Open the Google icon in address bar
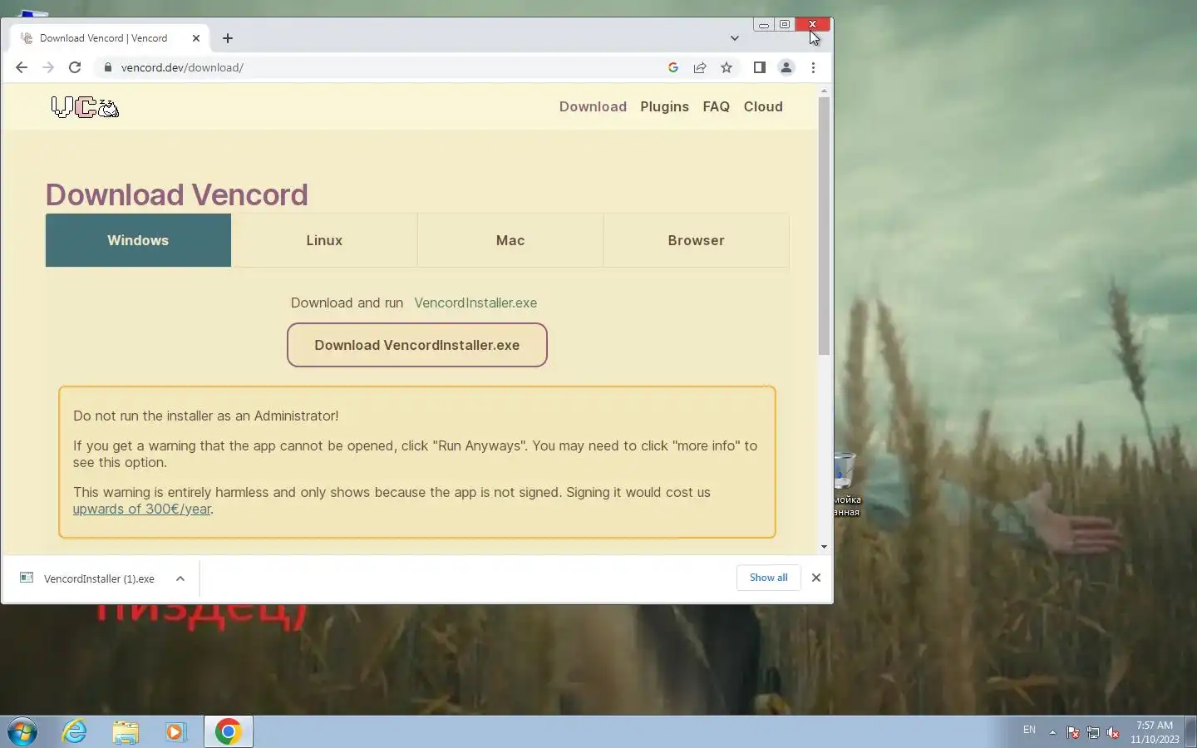 (x=673, y=67)
